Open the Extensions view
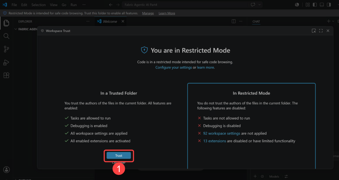The height and width of the screenshot is (180, 339). 6,75
